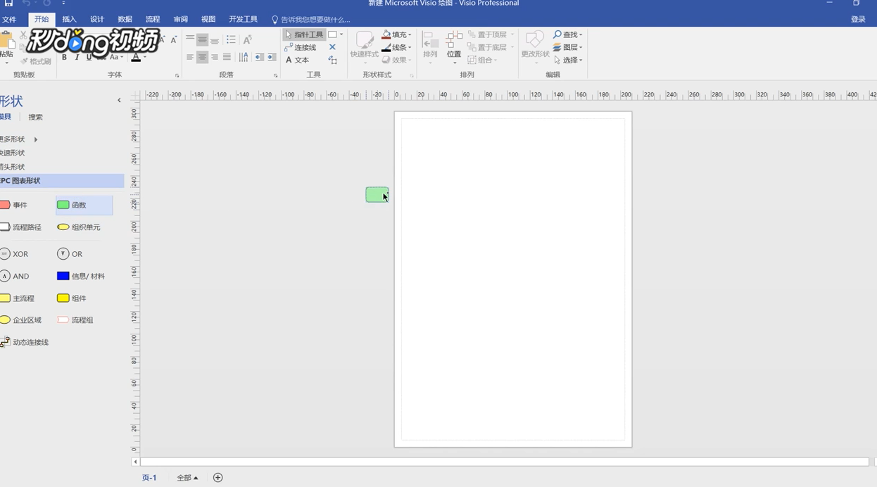The height and width of the screenshot is (487, 877).
Task: Open the File (文件) tab
Action: tap(10, 20)
